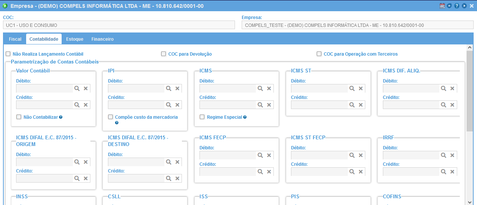
Task: Show help tooltip for Regime Especial
Action: [245, 117]
